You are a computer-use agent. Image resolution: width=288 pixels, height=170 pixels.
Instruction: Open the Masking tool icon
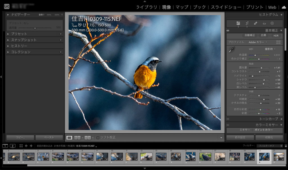pyautogui.click(x=272, y=23)
